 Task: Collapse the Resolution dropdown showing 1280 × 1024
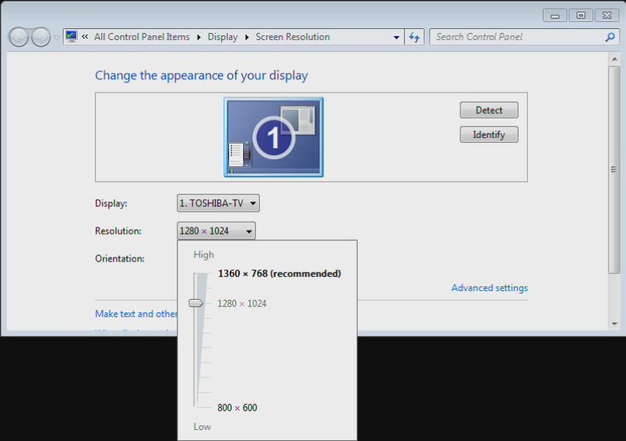tap(217, 231)
